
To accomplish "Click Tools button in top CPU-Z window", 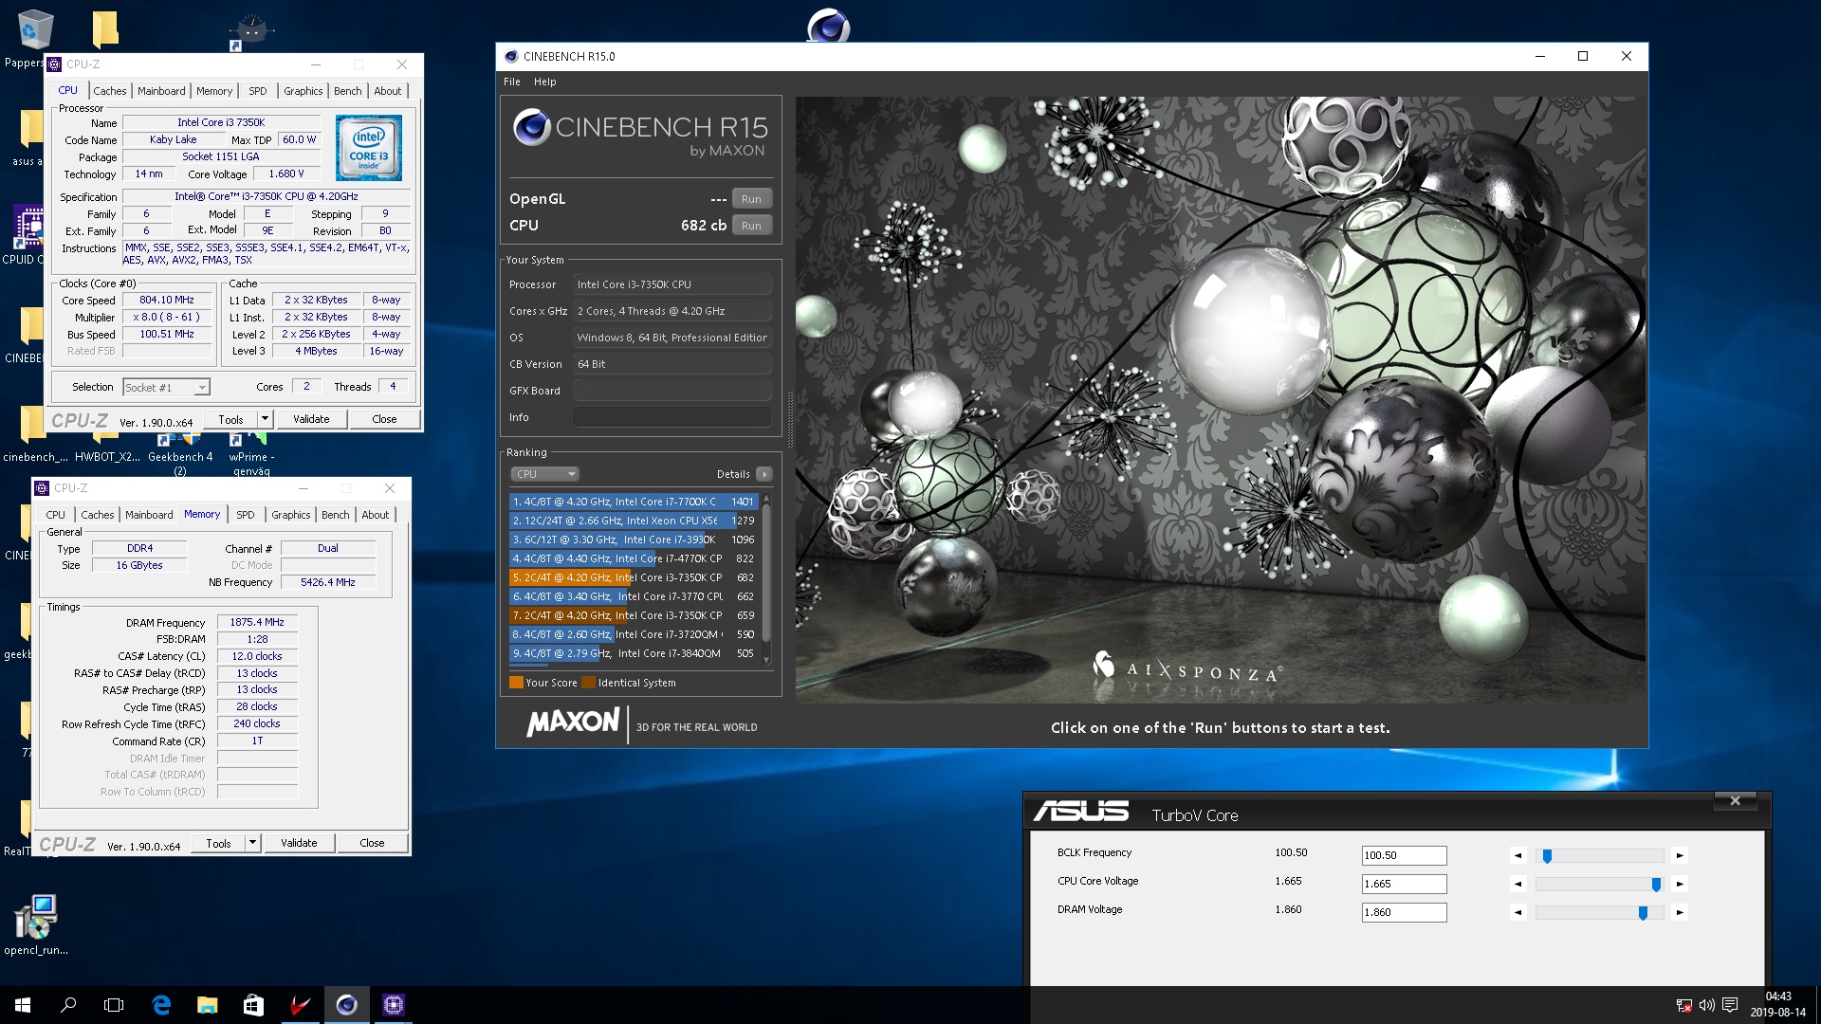I will (230, 419).
